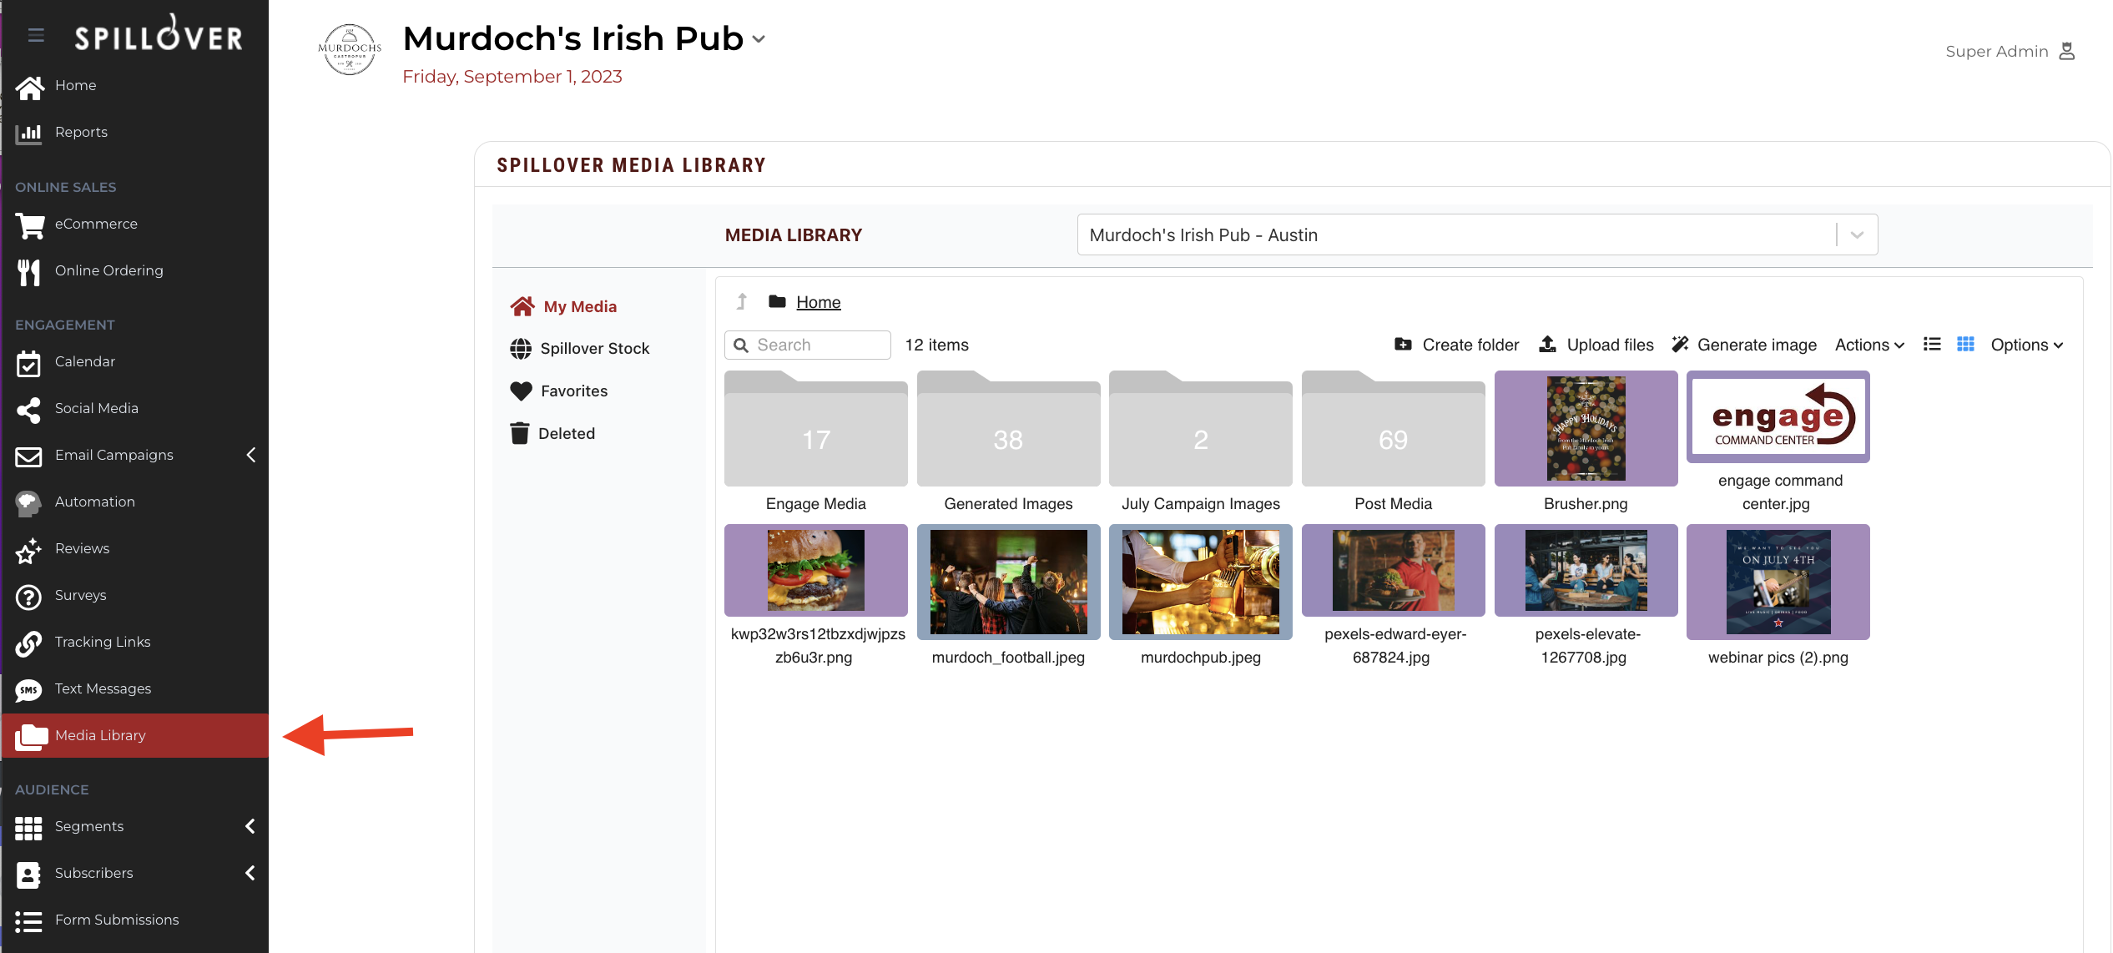Click the Upload files button
This screenshot has width=2113, height=953.
coord(1596,345)
